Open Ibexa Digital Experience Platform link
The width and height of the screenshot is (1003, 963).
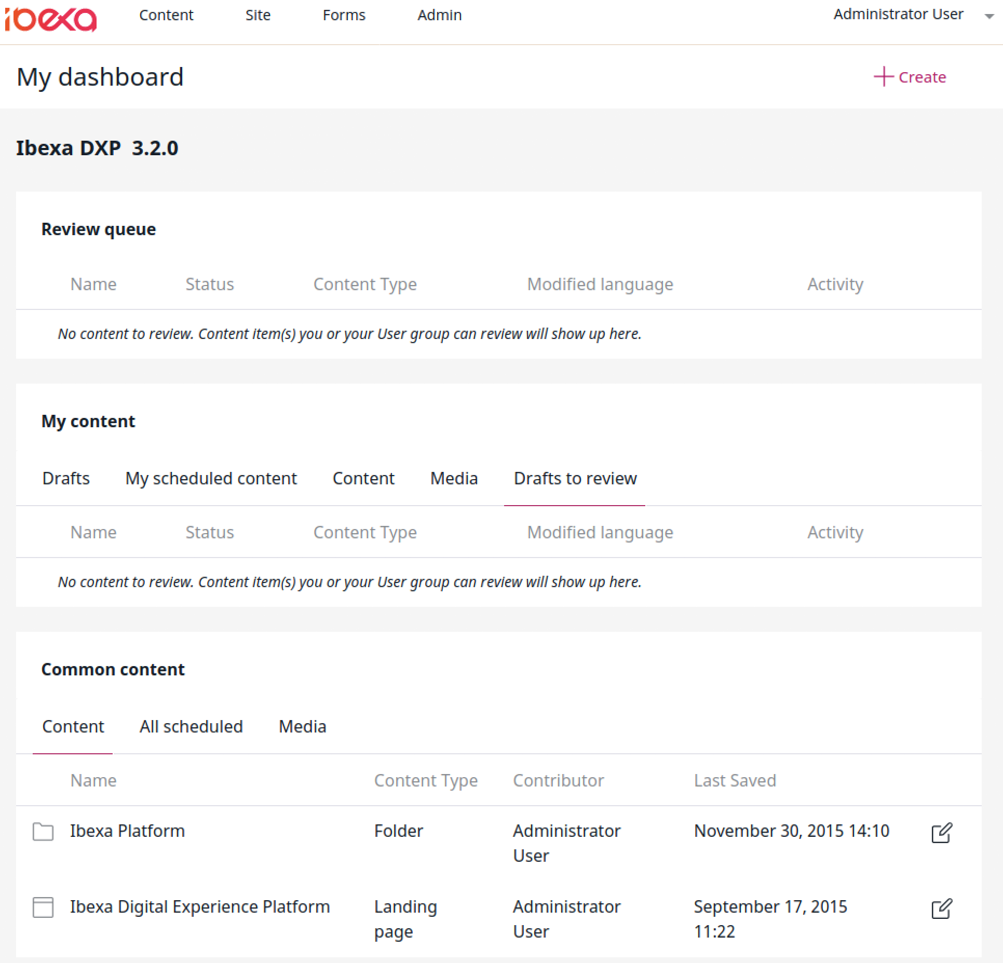[200, 907]
